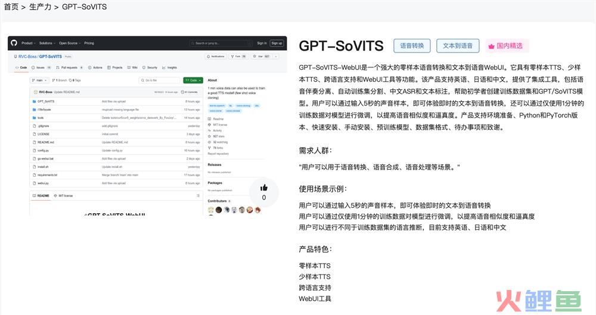Screen dimensions: 596x315
Task: Click the tools folder icon
Action: (x=34, y=118)
